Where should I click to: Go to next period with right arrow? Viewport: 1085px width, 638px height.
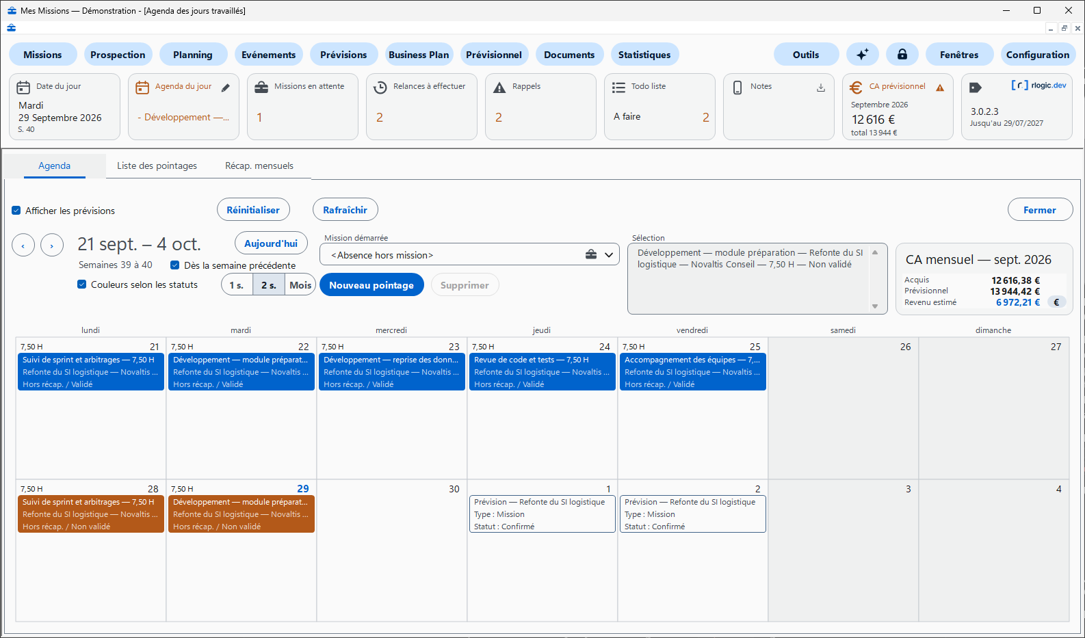click(52, 245)
